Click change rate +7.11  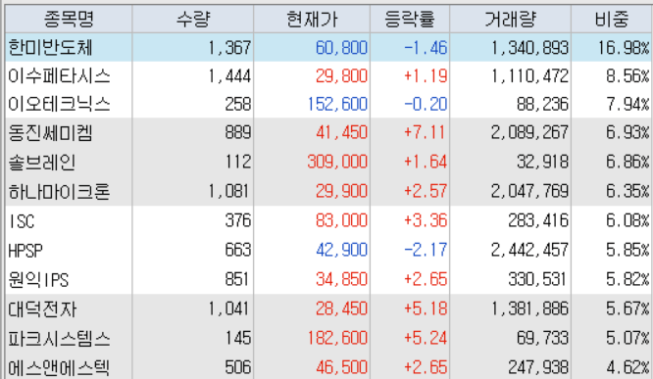coord(425,133)
